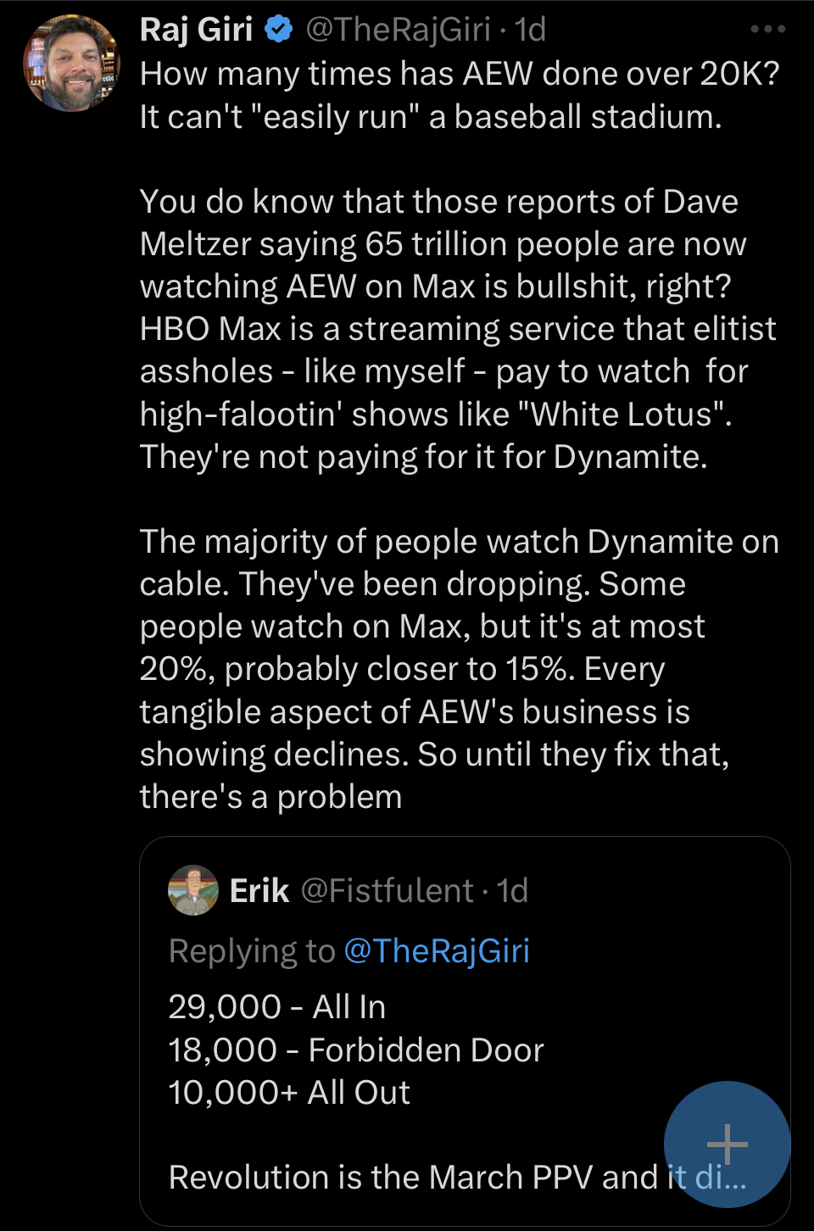
Task: Tap the '18,000 - Forbidden Door' line
Action: 356,1050
